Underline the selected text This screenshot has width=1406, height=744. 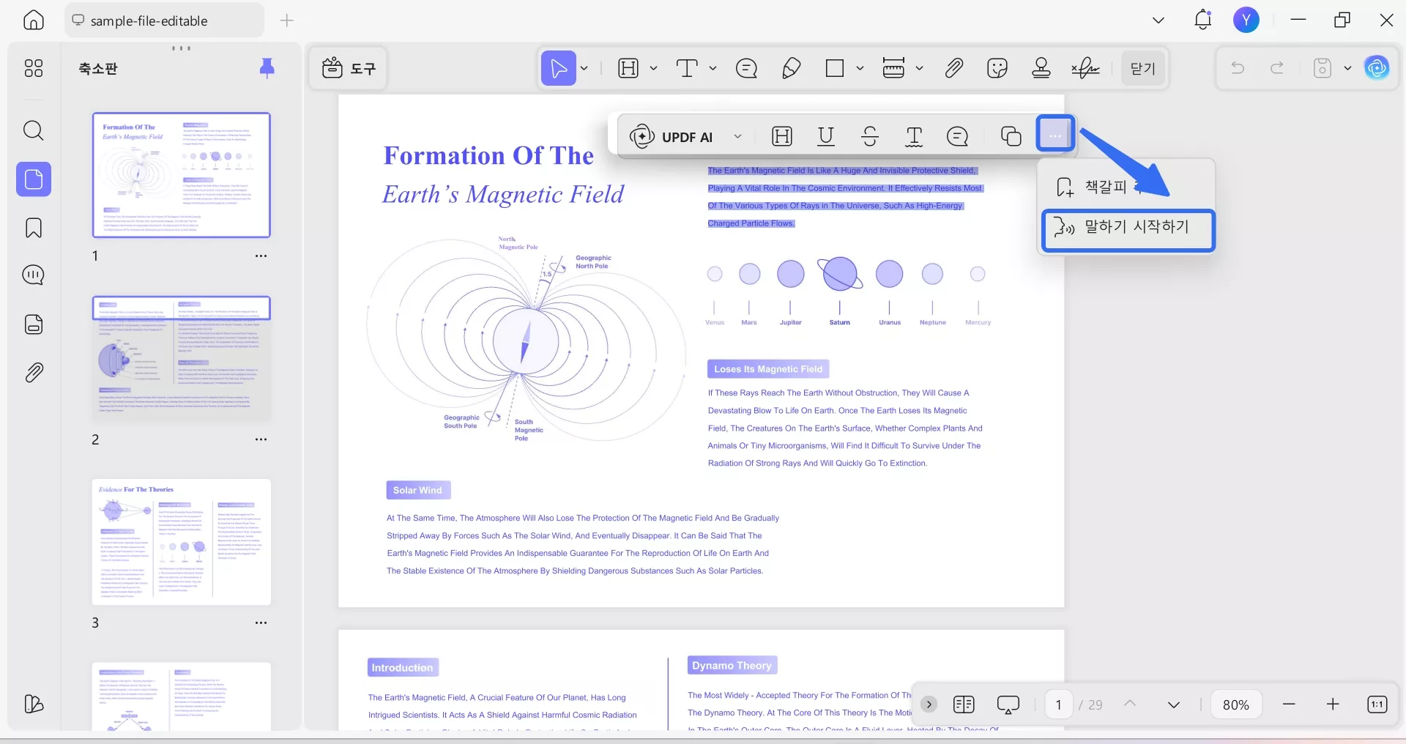[x=826, y=136]
